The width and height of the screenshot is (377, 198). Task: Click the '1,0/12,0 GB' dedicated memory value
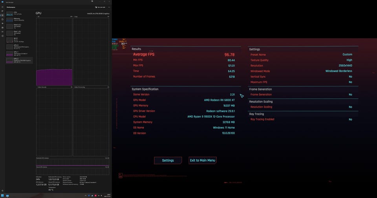pyautogui.click(x=54, y=179)
